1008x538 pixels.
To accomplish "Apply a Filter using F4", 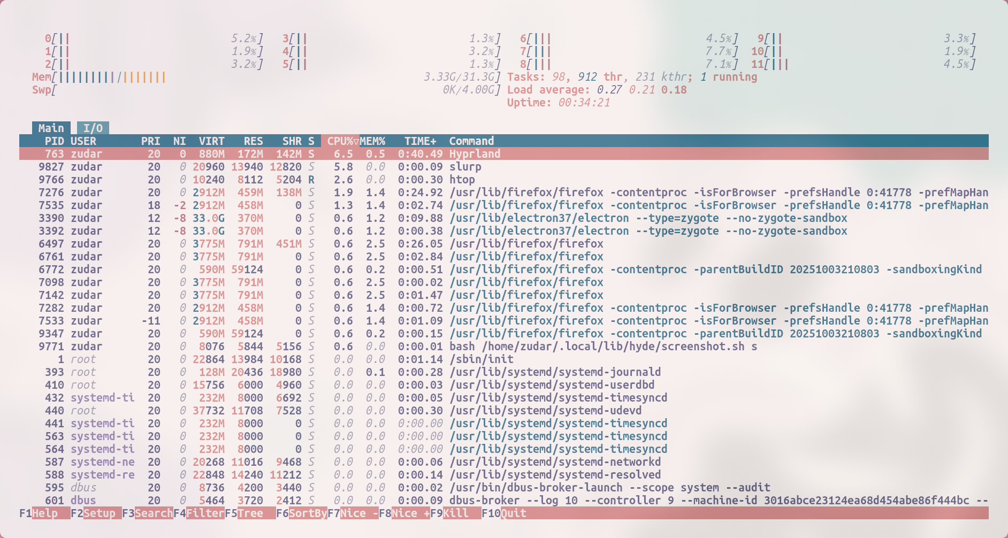I will click(206, 513).
